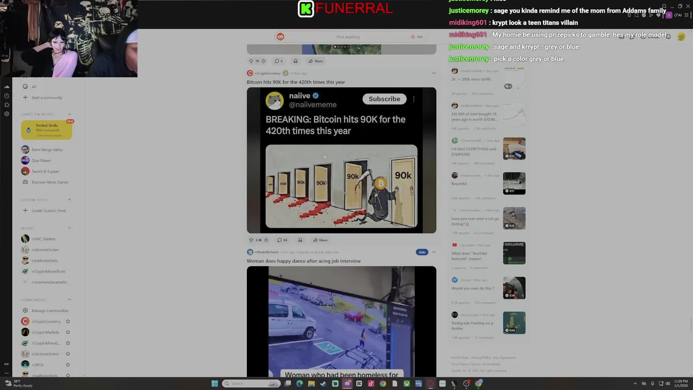Open File Explorer from the taskbar
Screen dimensions: 693x390
click(311, 383)
